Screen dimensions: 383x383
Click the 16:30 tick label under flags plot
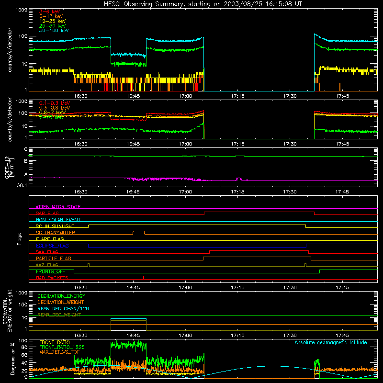tap(80, 288)
